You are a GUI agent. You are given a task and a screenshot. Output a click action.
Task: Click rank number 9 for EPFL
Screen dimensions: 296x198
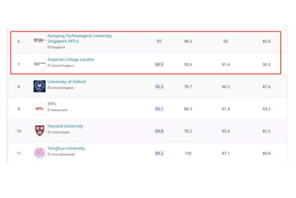(19, 109)
